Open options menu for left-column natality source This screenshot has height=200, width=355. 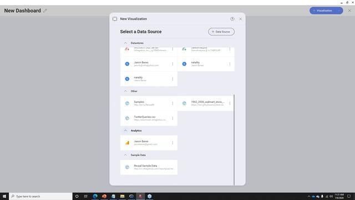pos(173,79)
